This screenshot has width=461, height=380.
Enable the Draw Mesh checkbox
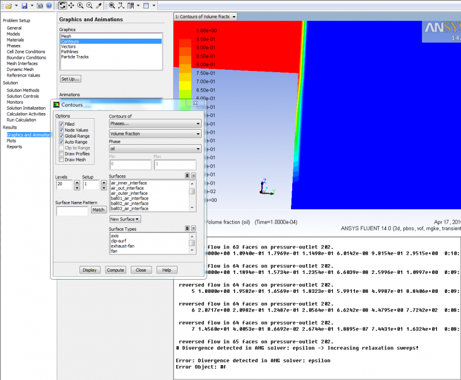[61, 160]
